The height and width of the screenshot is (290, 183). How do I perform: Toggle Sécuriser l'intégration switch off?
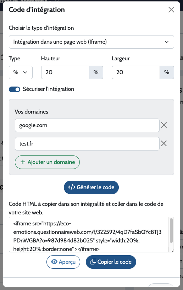(15, 89)
